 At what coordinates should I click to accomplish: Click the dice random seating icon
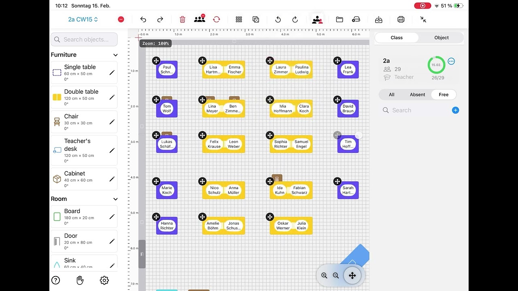[256, 19]
